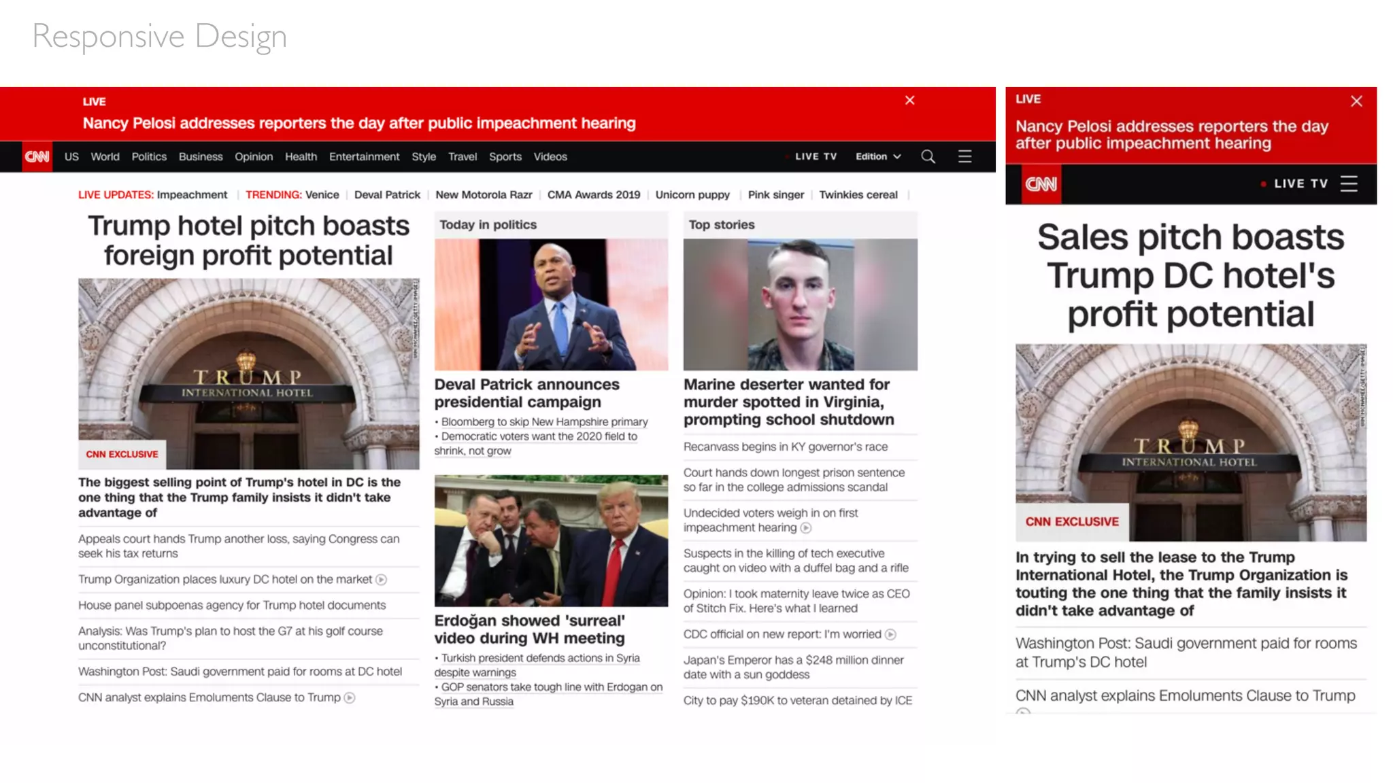This screenshot has width=1393, height=783.
Task: Click 'Suspects in the killing of tech executive'
Action: [x=796, y=561]
